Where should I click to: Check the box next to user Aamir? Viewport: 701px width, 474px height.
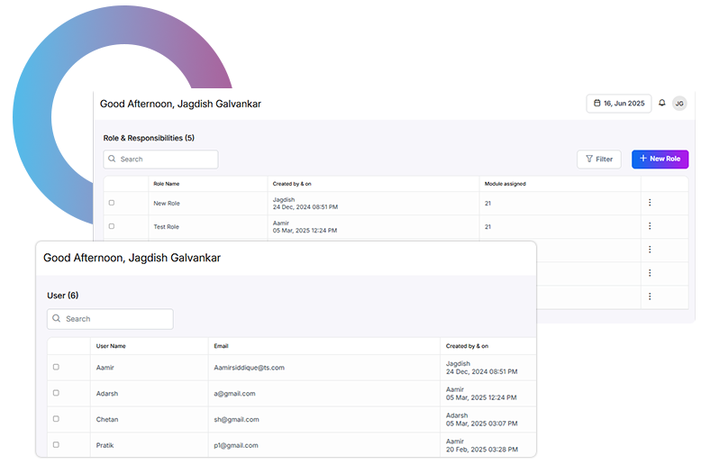tap(56, 367)
